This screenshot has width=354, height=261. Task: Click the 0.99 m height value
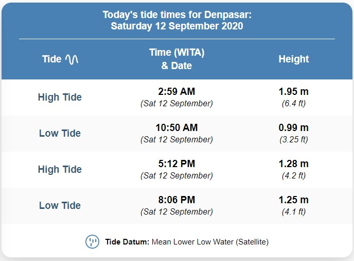pyautogui.click(x=293, y=127)
